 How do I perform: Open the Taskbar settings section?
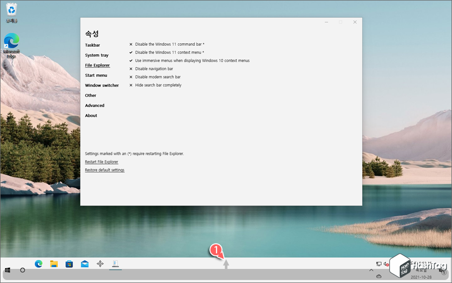click(x=92, y=45)
